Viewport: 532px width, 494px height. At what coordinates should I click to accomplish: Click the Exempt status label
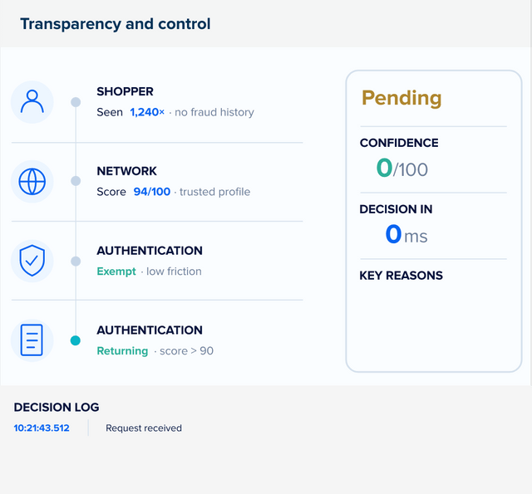(116, 271)
